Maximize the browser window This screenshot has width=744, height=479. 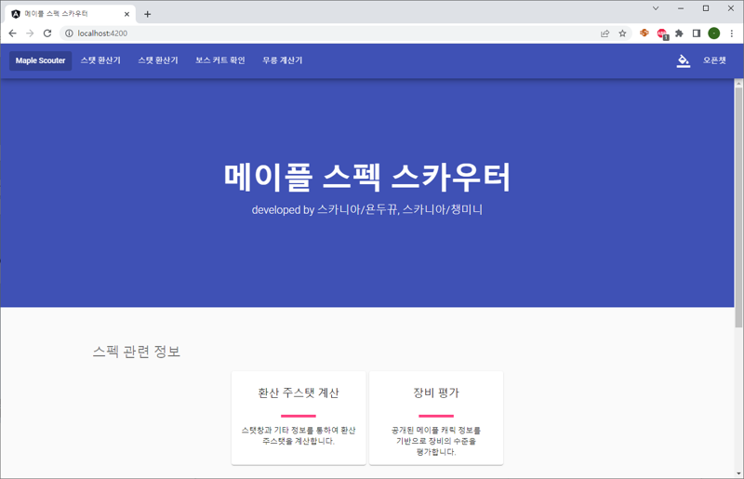pos(706,8)
